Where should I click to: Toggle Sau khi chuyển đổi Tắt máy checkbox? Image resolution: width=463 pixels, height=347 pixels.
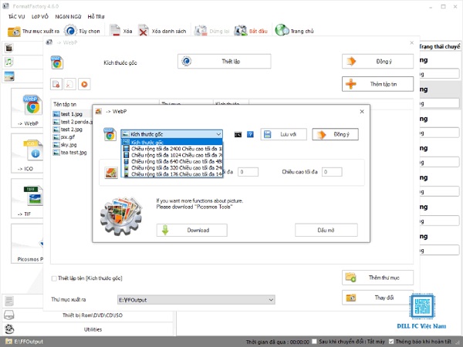[314, 342]
